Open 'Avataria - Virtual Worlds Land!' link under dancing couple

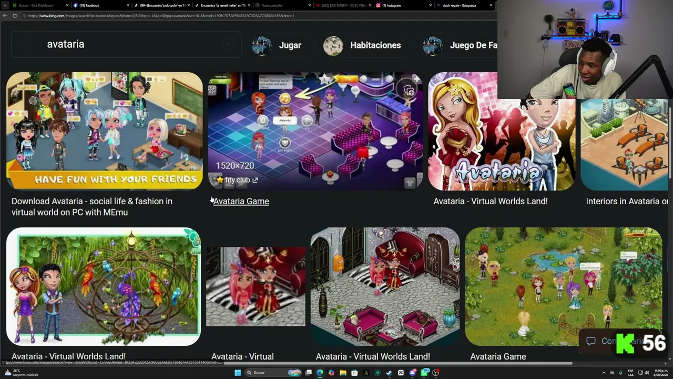point(491,201)
